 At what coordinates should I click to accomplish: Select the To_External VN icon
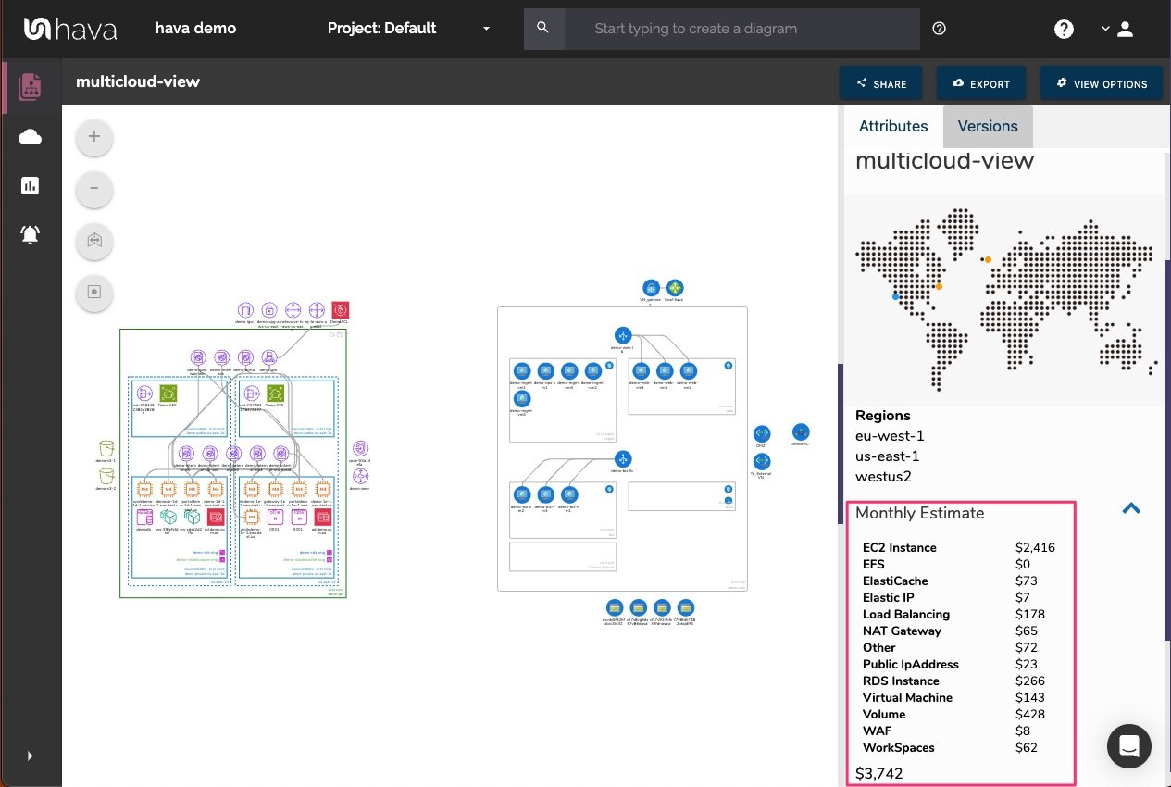(x=762, y=461)
